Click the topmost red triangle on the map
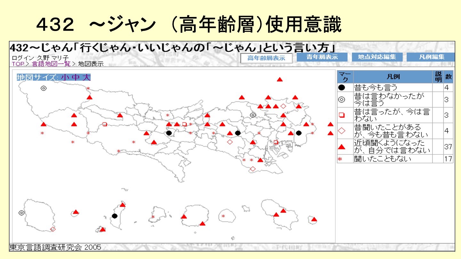This screenshot has width=461, height=259. pyautogui.click(x=279, y=79)
